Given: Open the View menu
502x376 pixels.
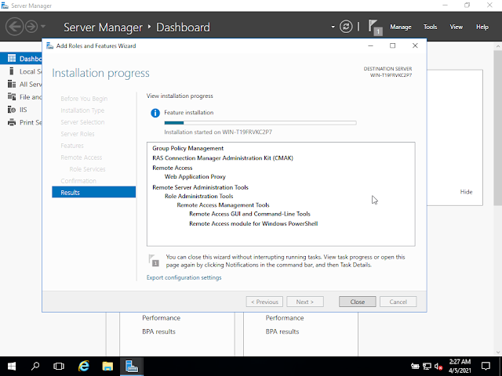Looking at the screenshot, I should (457, 27).
